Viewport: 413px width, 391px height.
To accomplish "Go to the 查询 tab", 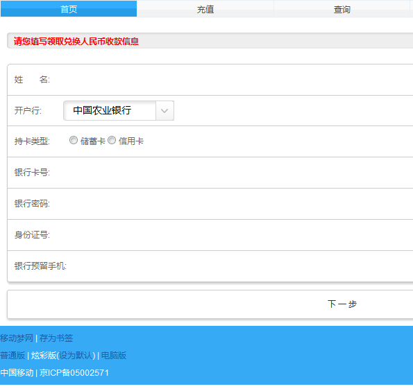I will (x=342, y=9).
